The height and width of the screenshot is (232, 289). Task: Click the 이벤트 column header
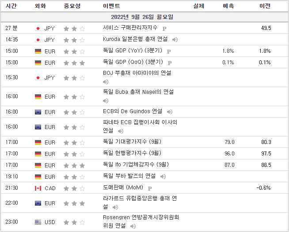click(111, 6)
